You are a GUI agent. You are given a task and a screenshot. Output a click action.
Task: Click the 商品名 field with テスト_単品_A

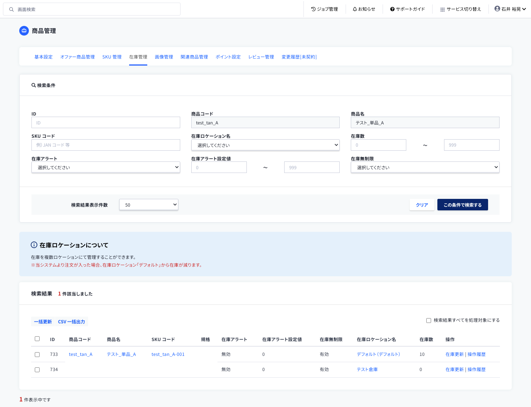pos(425,123)
